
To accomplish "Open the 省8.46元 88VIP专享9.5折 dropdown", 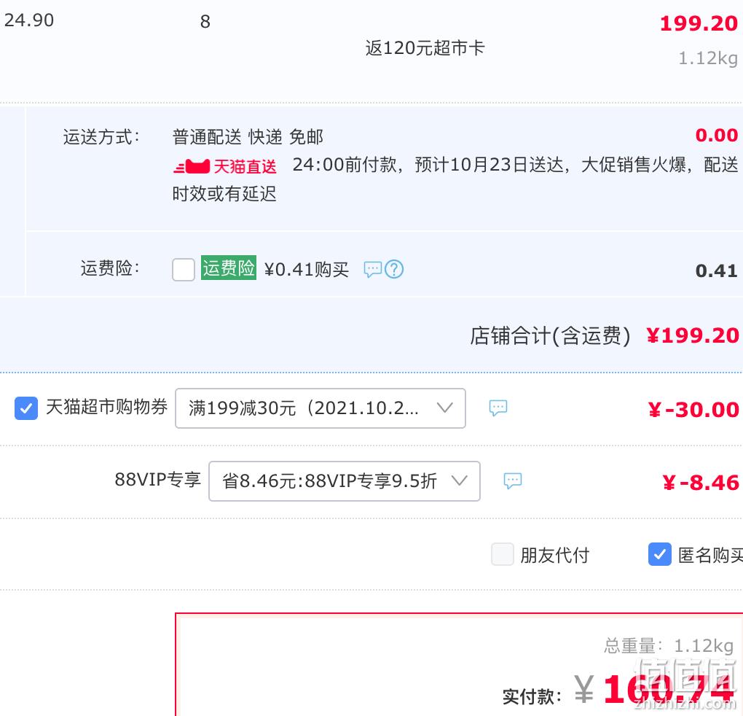I will 345,481.
